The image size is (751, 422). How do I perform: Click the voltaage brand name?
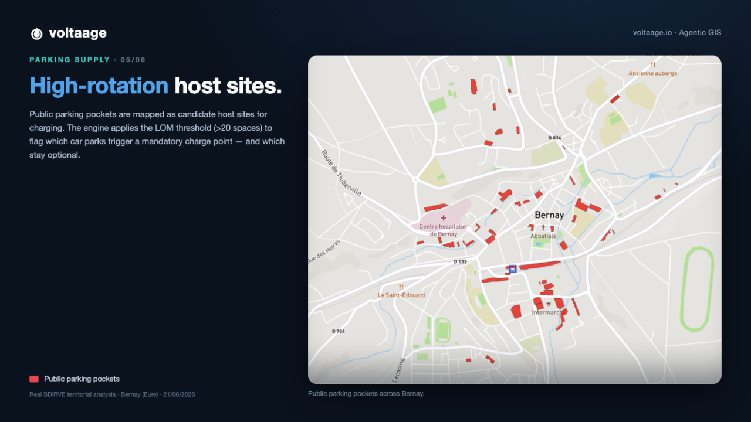(78, 33)
